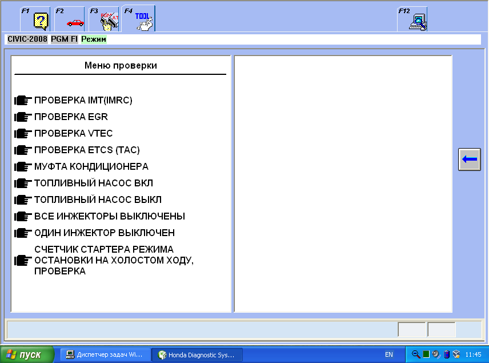This screenshot has width=489, height=363.
Task: Click the EN language indicator
Action: point(389,354)
